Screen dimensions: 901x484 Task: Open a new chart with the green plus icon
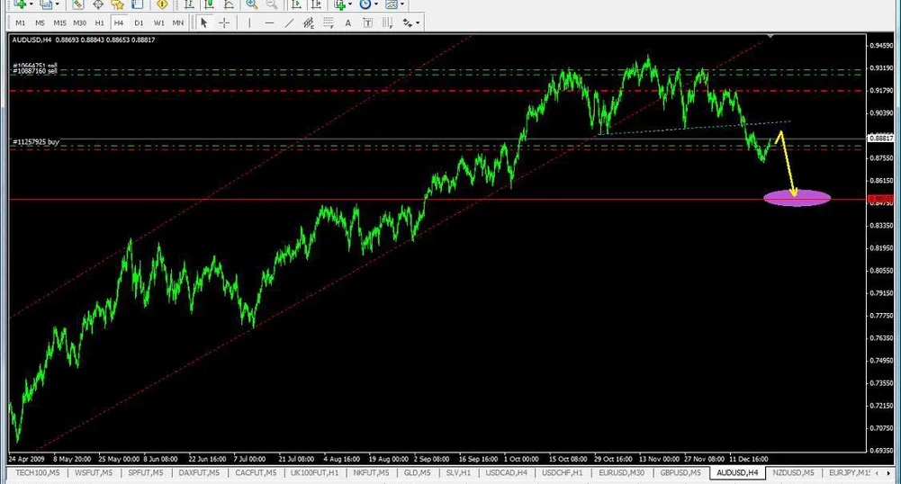click(20, 4)
